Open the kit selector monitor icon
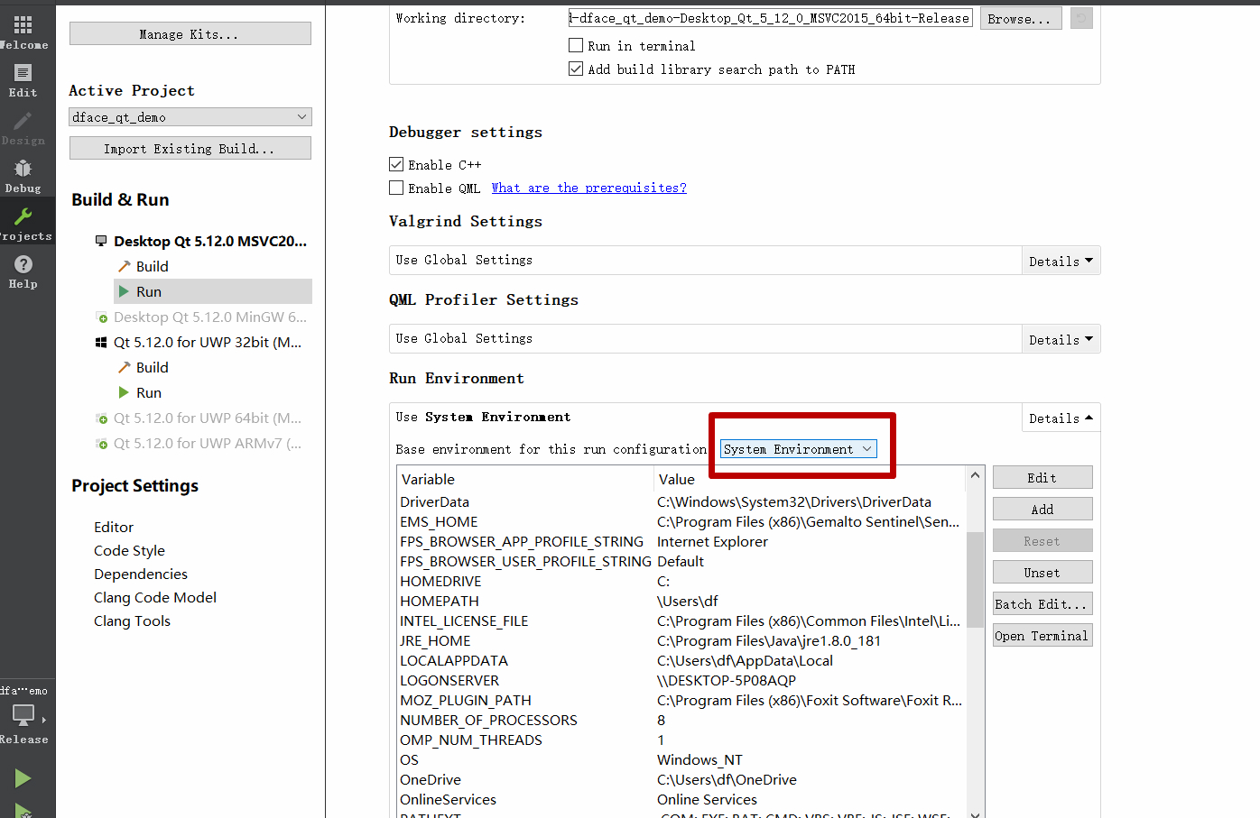Screen dimensions: 1260x818 (x=23, y=715)
